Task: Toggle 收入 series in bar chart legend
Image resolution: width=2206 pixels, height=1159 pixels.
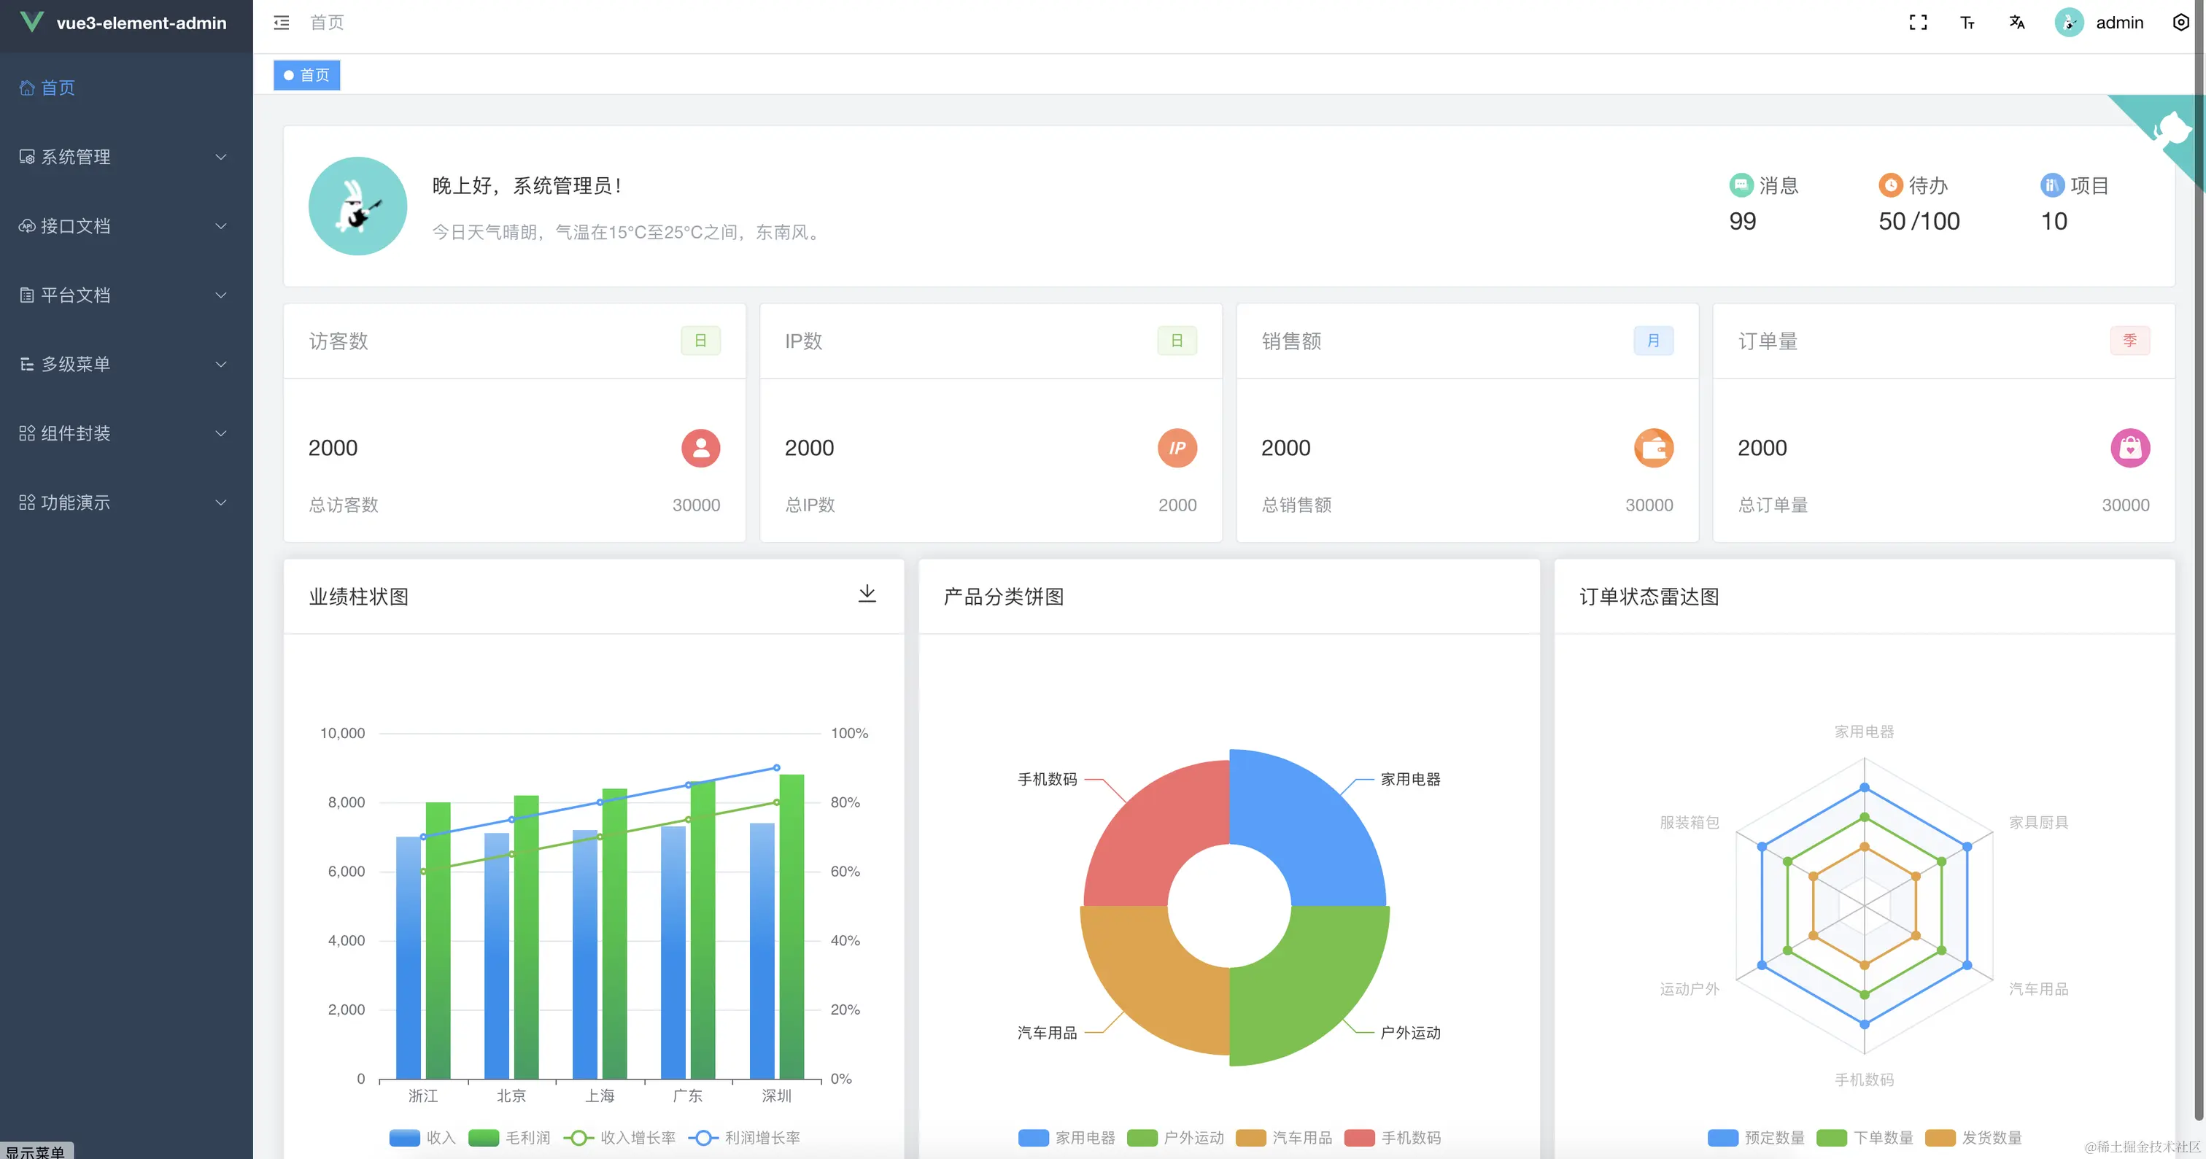Action: coord(405,1138)
